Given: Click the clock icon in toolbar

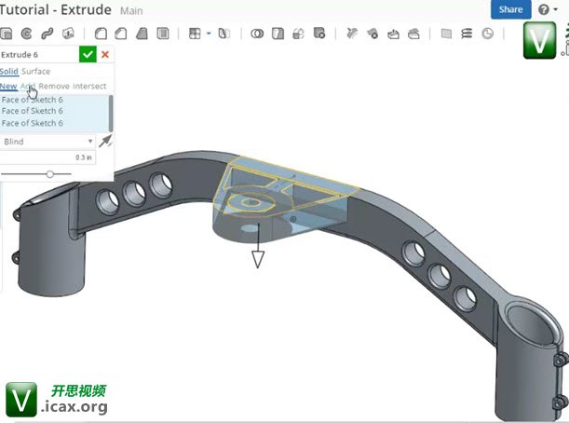Looking at the screenshot, I should click(487, 34).
